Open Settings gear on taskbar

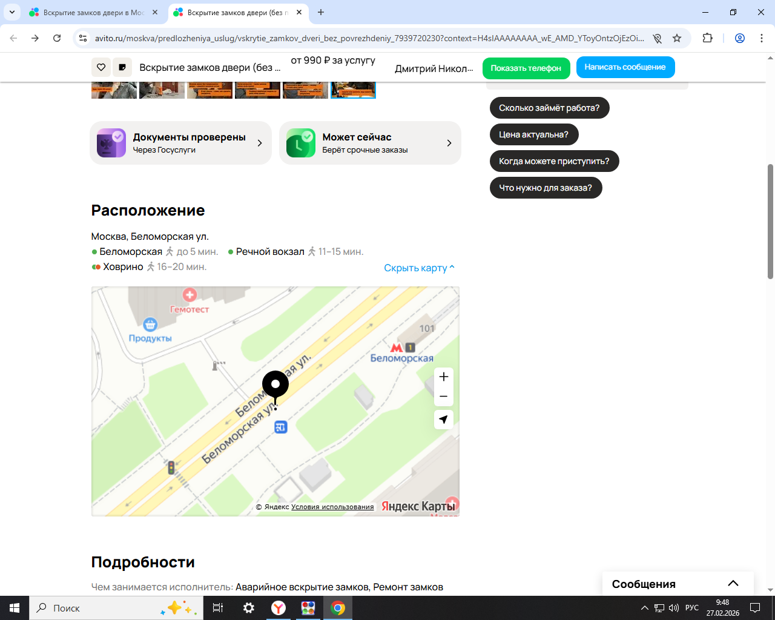tap(249, 608)
